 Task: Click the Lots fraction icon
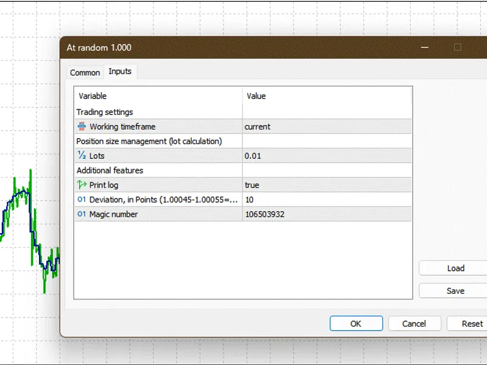[x=82, y=155]
